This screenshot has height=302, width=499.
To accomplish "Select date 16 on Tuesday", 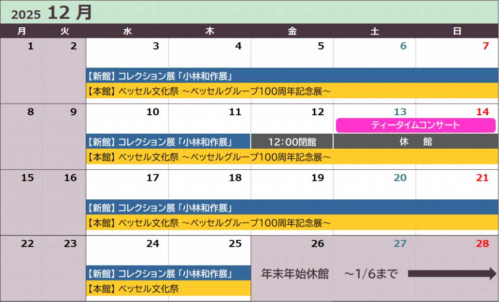I will [x=70, y=178].
